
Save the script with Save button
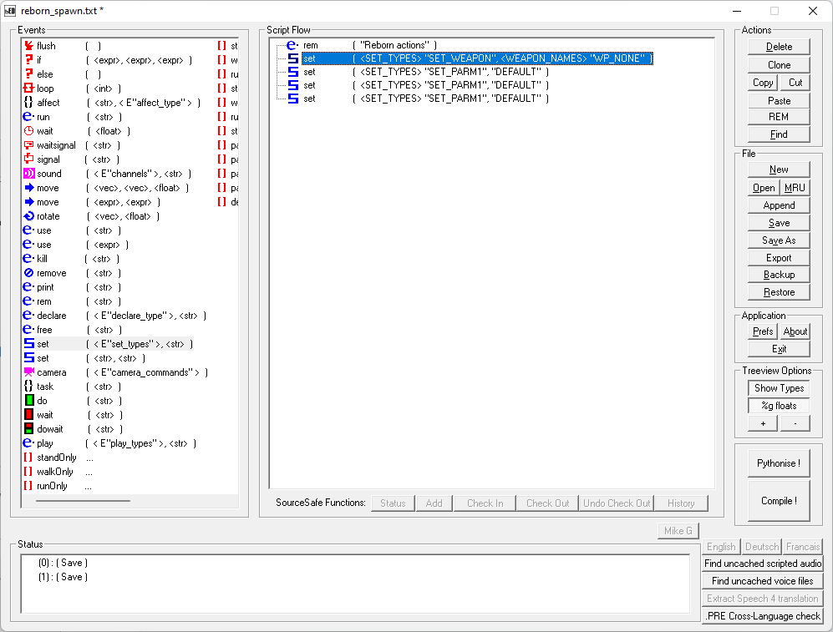coord(779,223)
